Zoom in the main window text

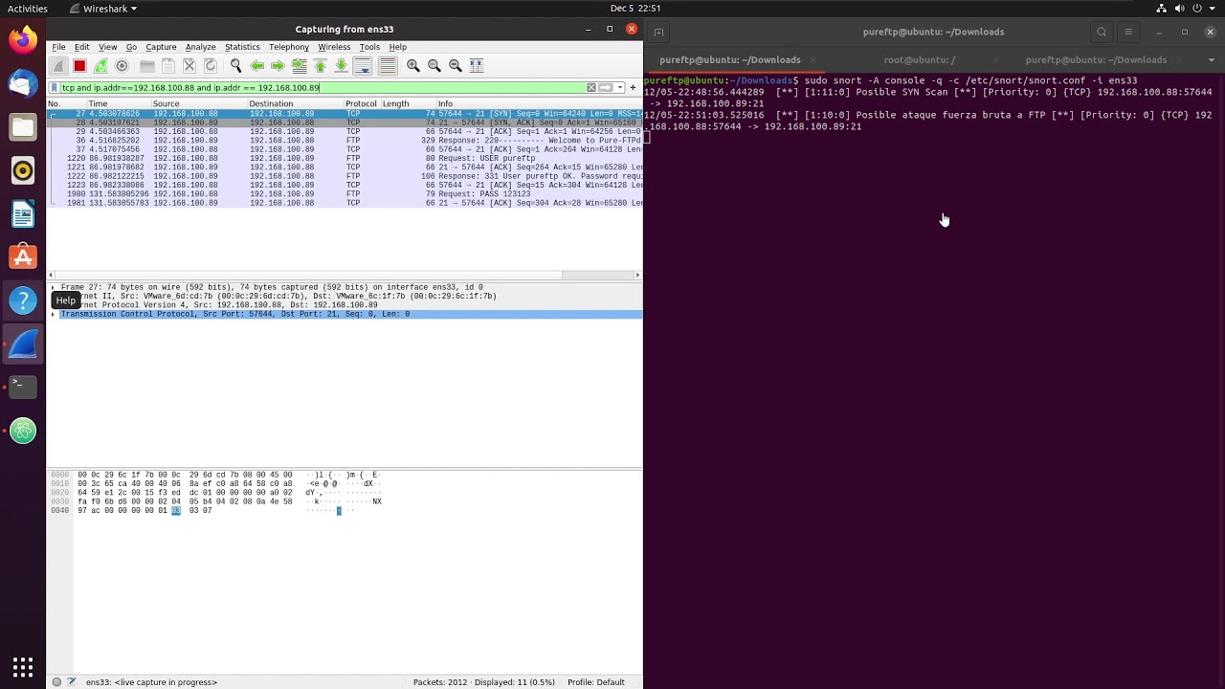412,65
